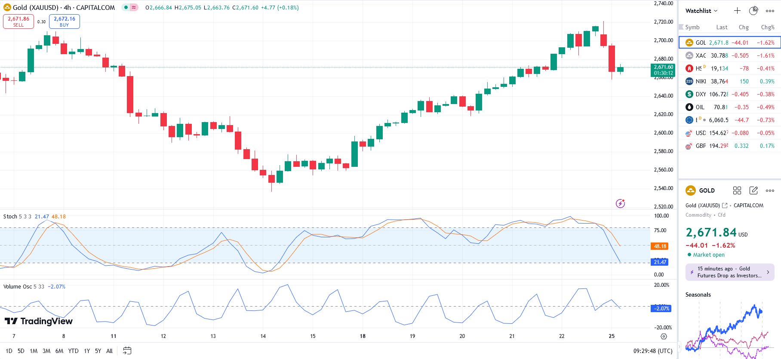781x359 pixels.
Task: Click the grid layout icon beside GOLD
Action: [x=737, y=190]
